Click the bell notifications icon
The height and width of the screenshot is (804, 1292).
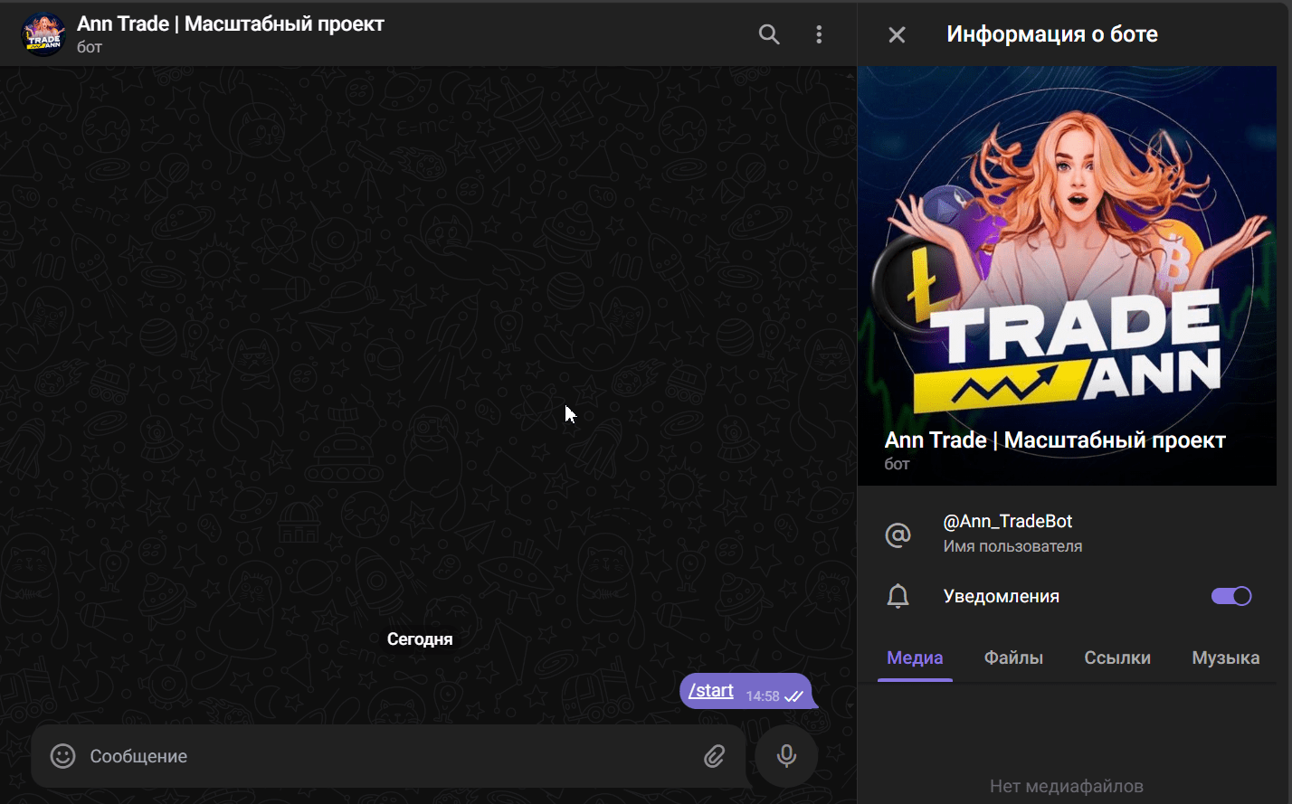coord(898,596)
